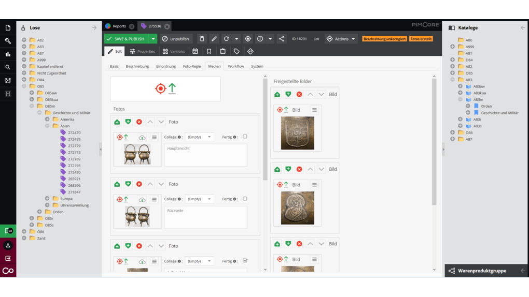Click the clipboard tab icon beside bookmark
This screenshot has width=529, height=297.
pyautogui.click(x=222, y=51)
